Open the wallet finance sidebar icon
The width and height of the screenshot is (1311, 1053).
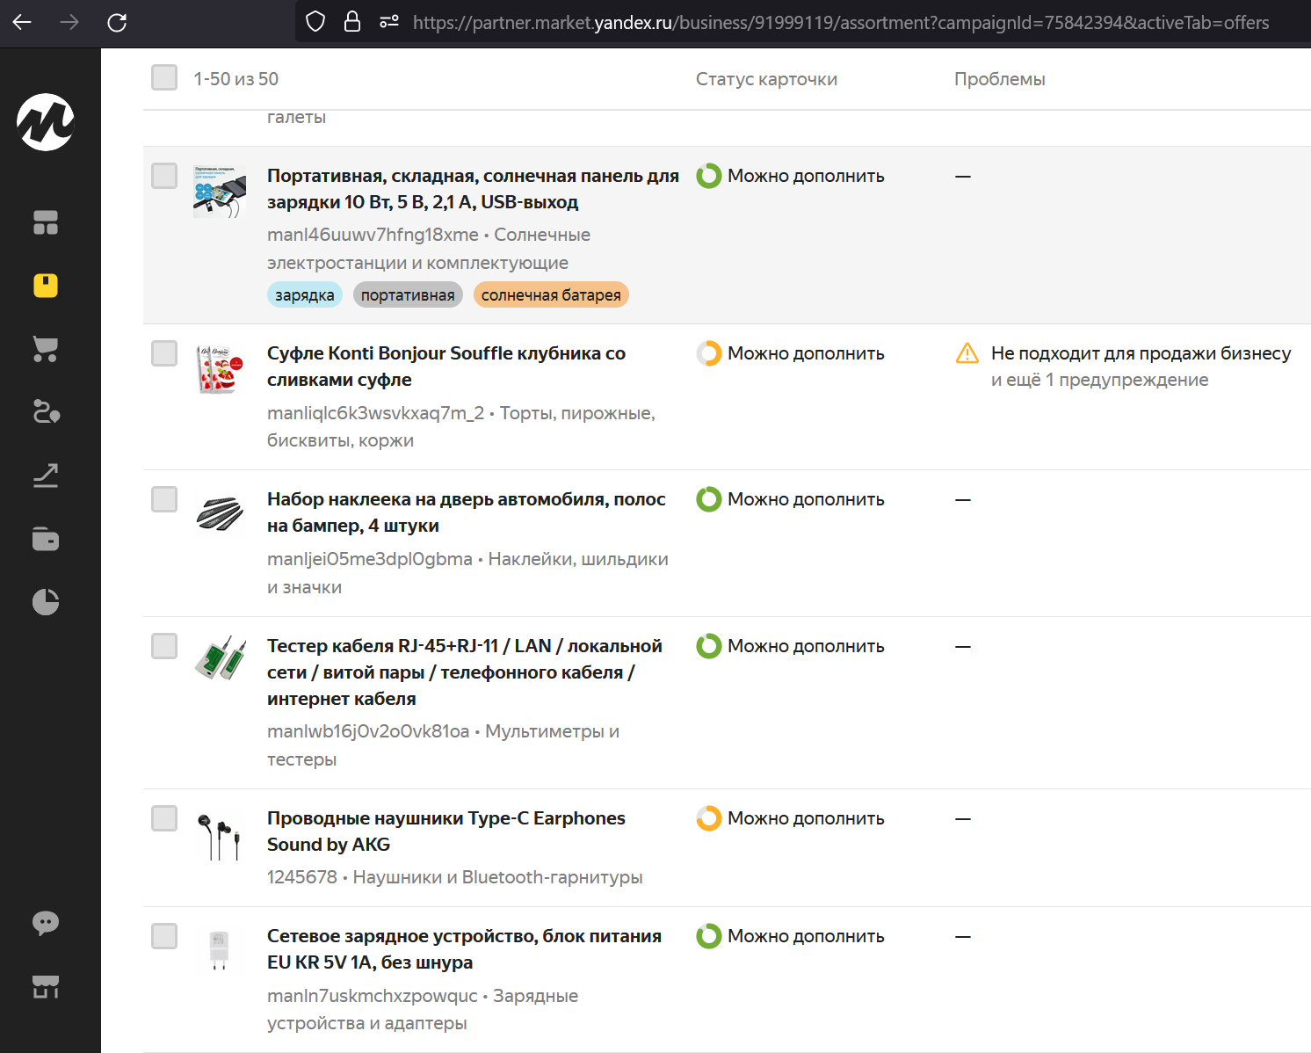46,538
